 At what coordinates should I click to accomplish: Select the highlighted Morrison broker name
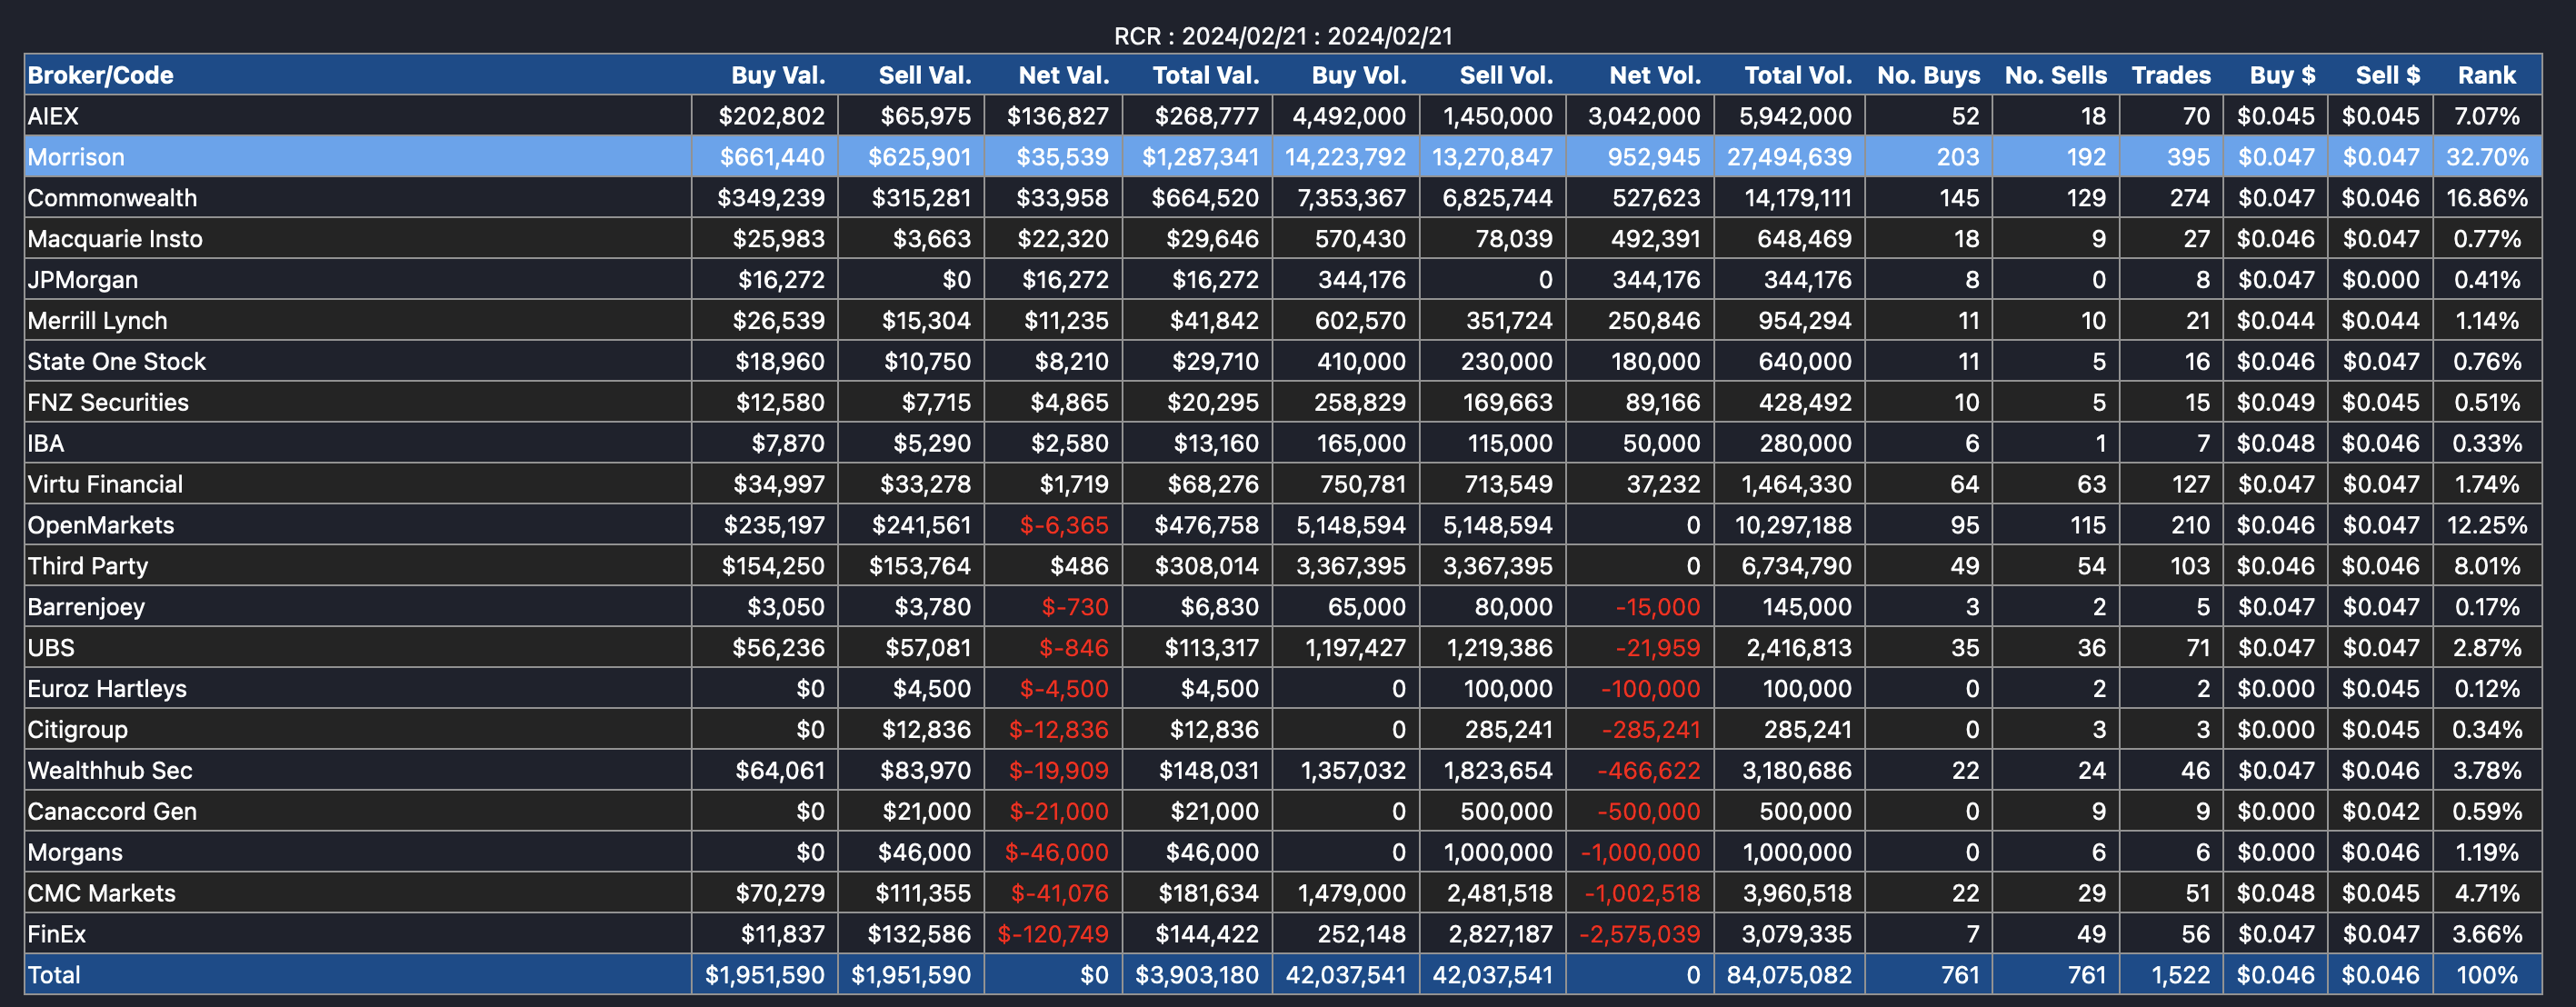click(x=76, y=157)
